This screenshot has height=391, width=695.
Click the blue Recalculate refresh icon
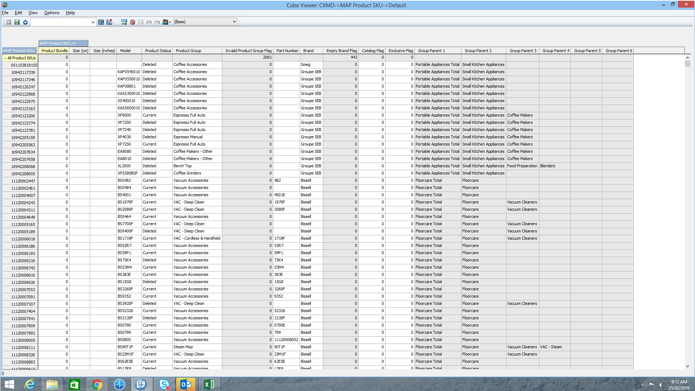tap(25, 22)
